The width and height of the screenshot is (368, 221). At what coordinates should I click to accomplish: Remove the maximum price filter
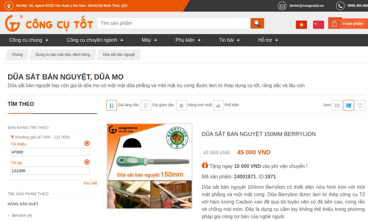click(87, 162)
